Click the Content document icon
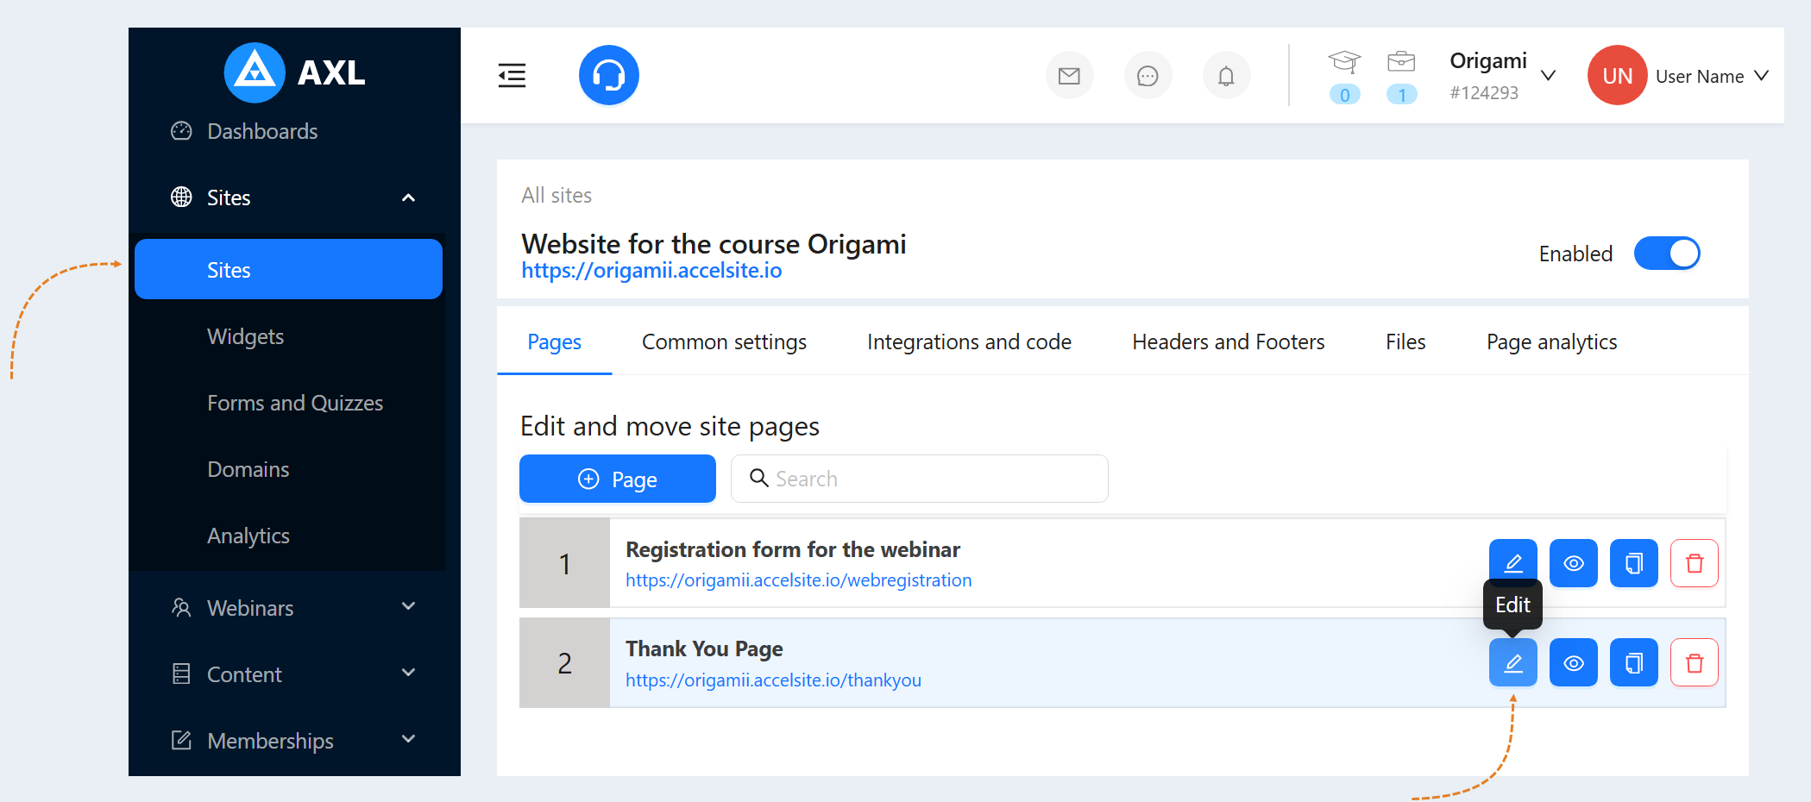Screen dimensions: 1811x802 click(181, 674)
